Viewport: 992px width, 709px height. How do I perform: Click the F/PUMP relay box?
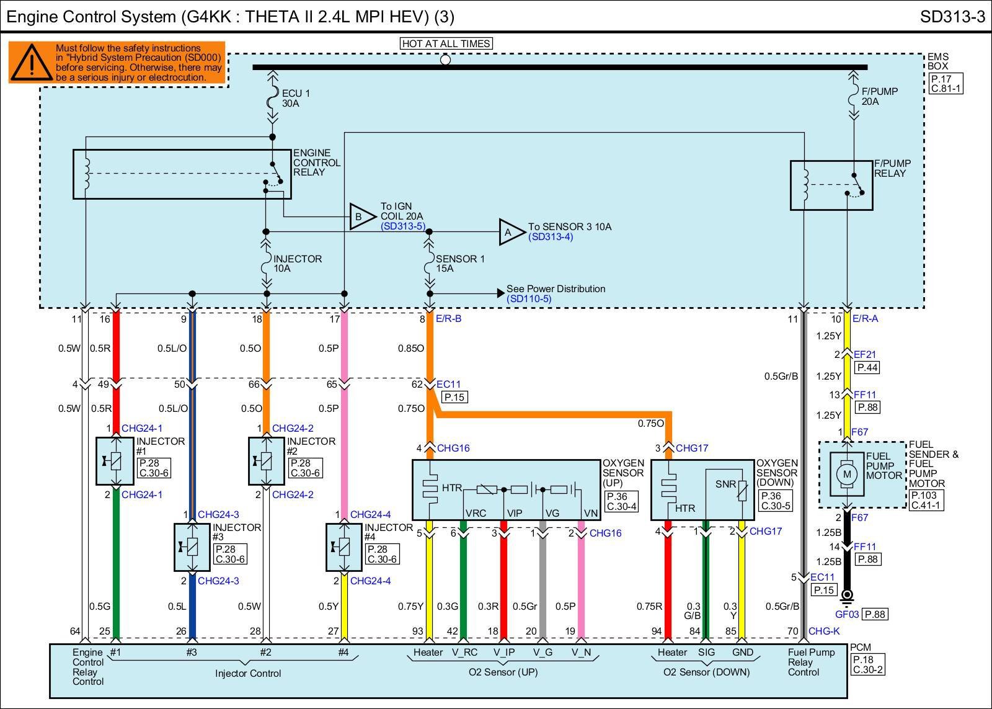[831, 185]
